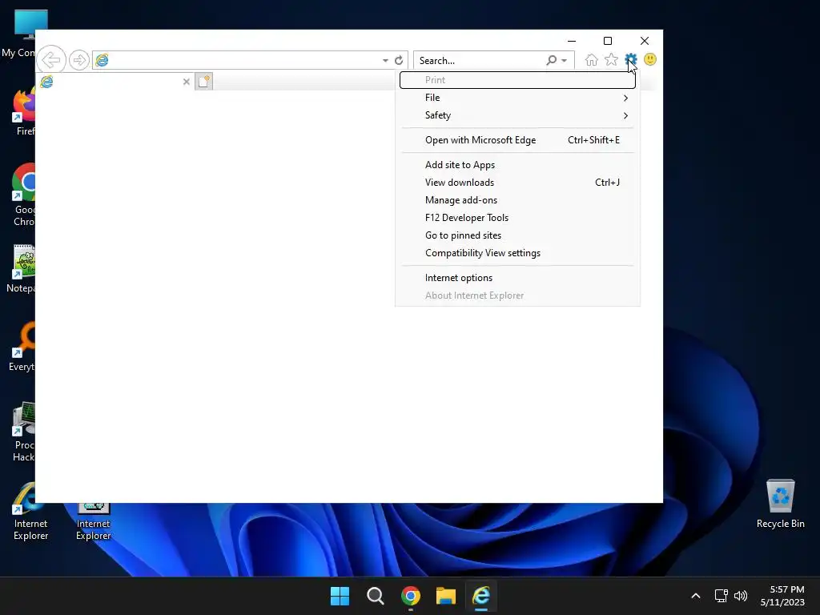Open the search provider dropdown arrow

coord(564,61)
